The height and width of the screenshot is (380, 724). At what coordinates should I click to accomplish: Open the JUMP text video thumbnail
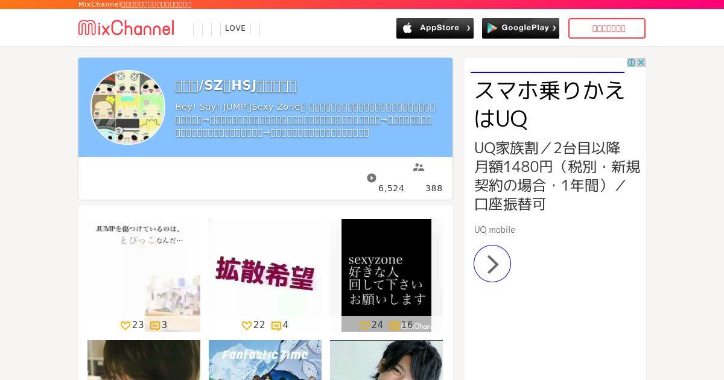pos(144,275)
